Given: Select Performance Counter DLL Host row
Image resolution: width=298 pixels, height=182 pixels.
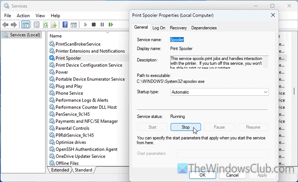Looking at the screenshot, I should [x=86, y=107].
